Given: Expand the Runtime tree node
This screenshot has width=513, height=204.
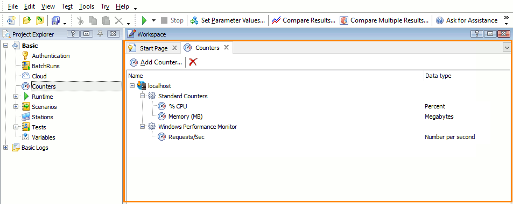Looking at the screenshot, I should [x=16, y=97].
